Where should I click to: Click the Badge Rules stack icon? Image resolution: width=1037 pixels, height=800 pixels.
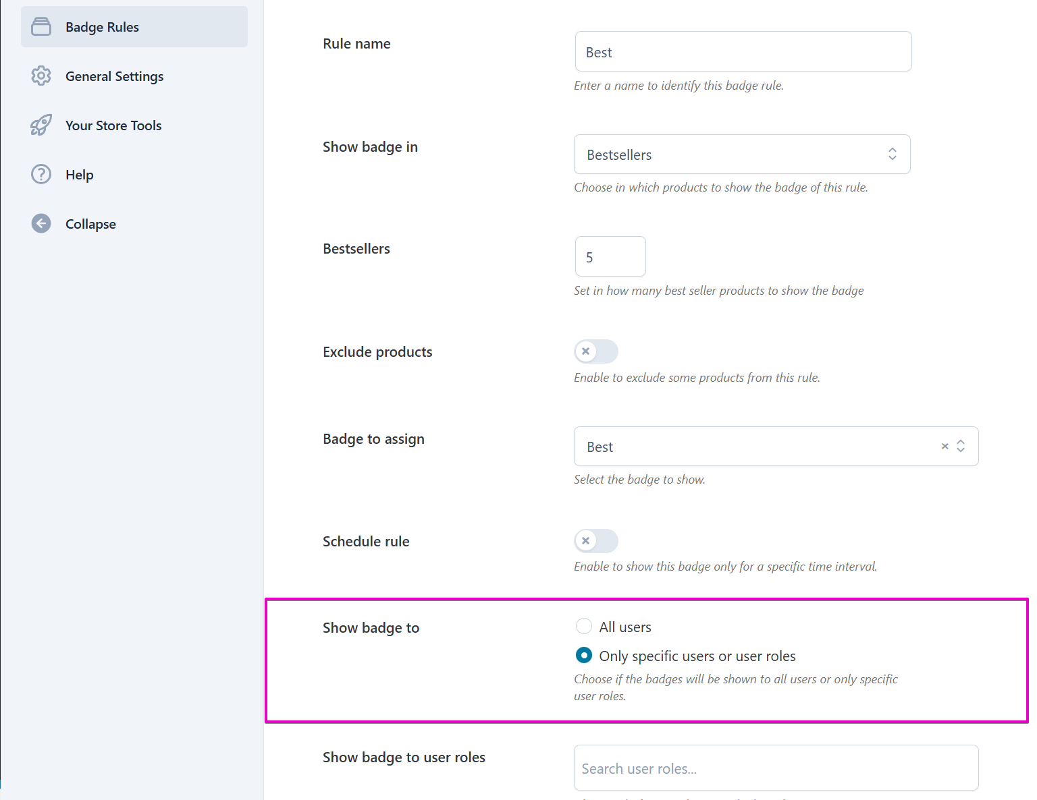tap(41, 27)
